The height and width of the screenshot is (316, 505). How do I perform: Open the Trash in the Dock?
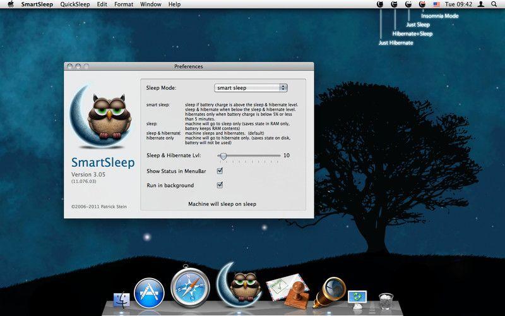click(x=386, y=301)
